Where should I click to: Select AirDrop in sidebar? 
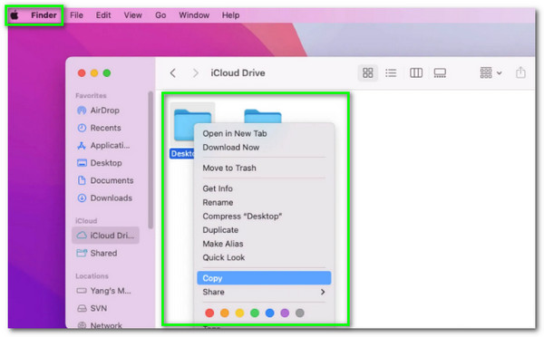[98, 111]
